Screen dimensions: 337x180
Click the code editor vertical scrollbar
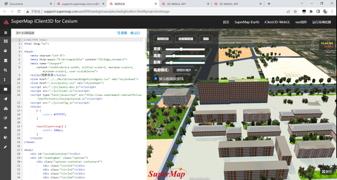[x=145, y=47]
